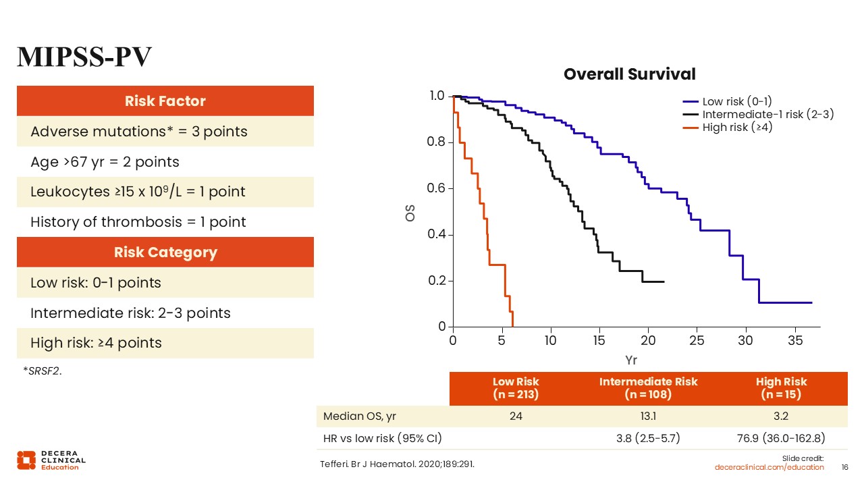Click the Overall Survival chart title
This screenshot has width=864, height=486.
pyautogui.click(x=629, y=74)
